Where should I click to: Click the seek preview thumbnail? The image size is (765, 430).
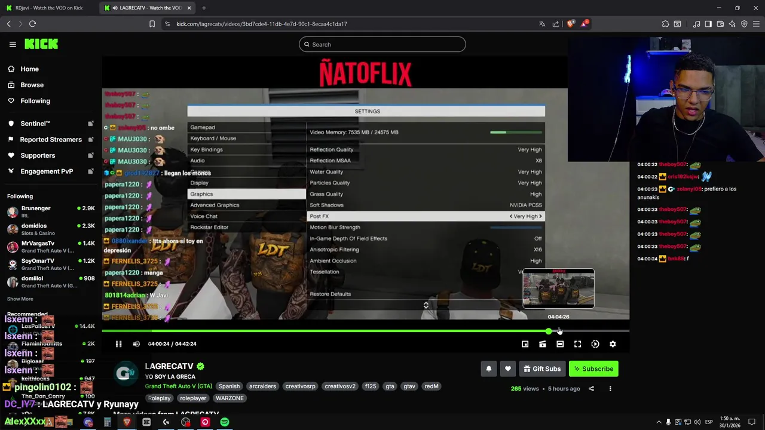558,288
